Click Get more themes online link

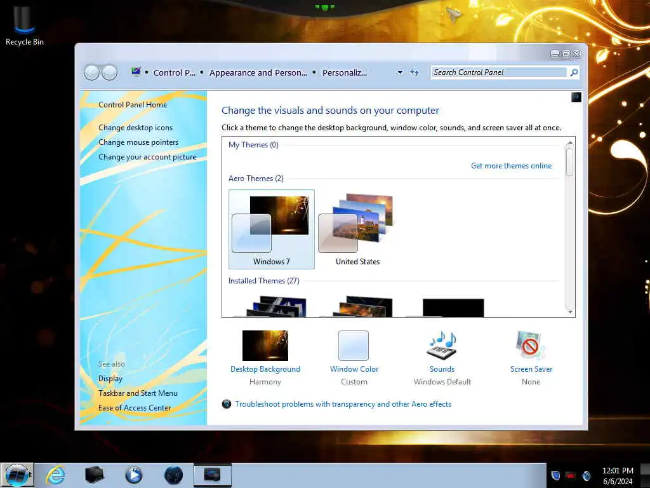(511, 166)
